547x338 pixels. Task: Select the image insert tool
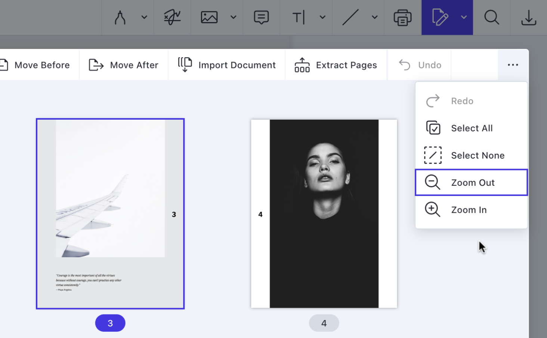click(x=209, y=18)
